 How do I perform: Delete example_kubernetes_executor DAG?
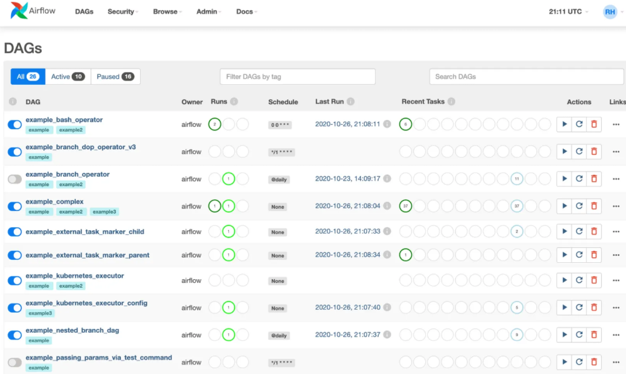tap(593, 280)
